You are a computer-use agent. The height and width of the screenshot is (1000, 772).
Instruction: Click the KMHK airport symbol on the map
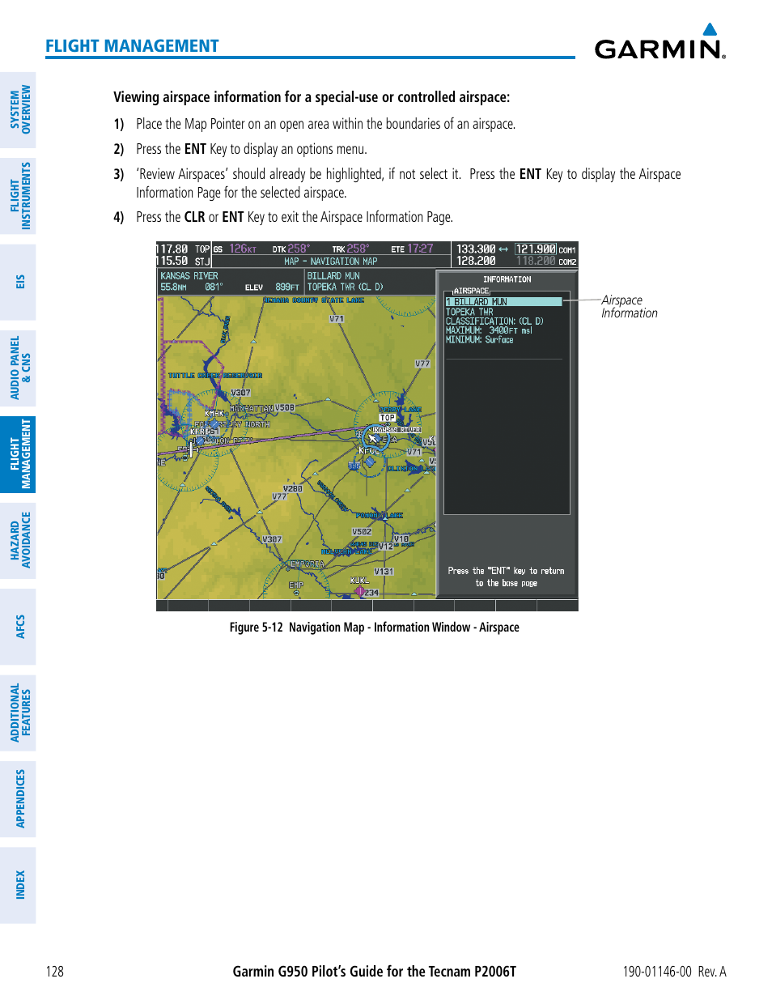(214, 423)
